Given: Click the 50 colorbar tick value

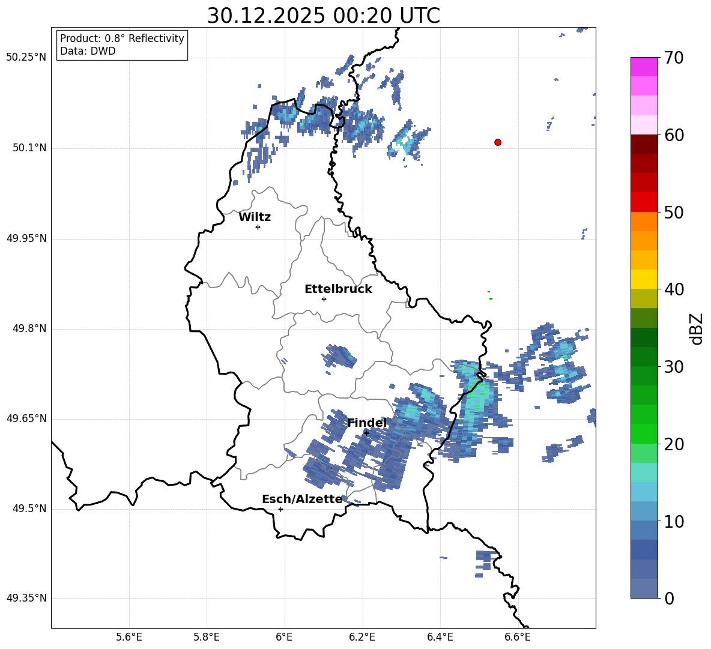Looking at the screenshot, I should coord(674,213).
